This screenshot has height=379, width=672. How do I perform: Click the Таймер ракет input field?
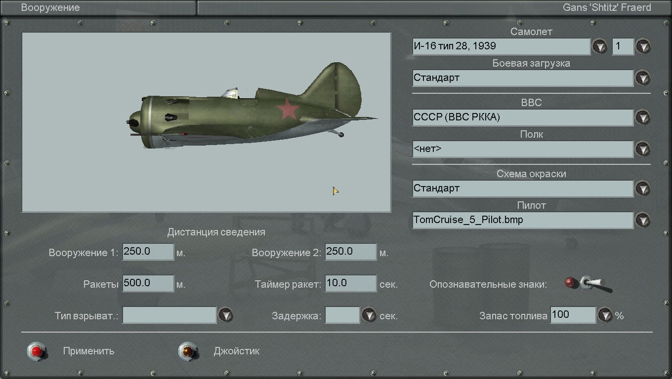pos(350,283)
